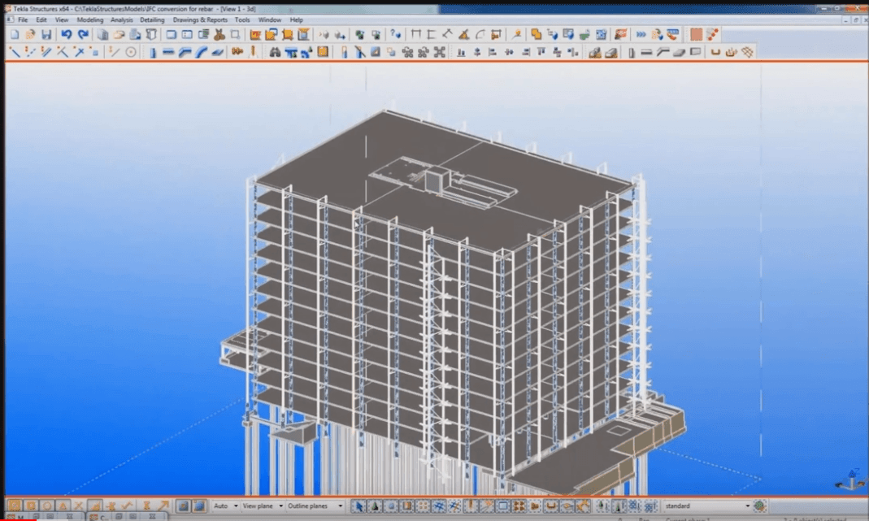Create a steel beam
The height and width of the screenshot is (521, 869).
pos(169,52)
